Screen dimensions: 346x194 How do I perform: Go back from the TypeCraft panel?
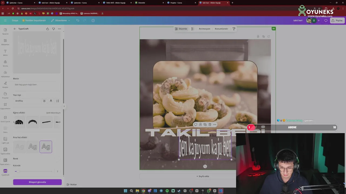[15, 29]
